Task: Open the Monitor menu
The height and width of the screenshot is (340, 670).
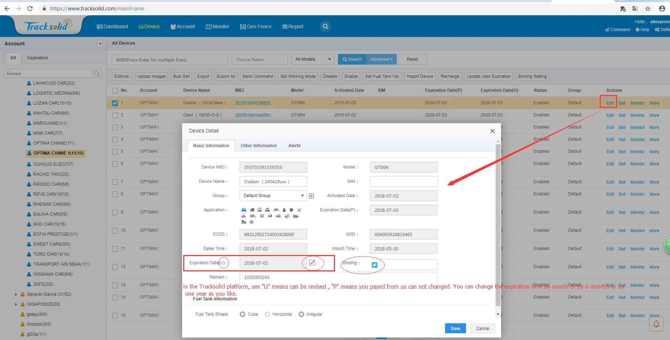Action: pos(217,26)
